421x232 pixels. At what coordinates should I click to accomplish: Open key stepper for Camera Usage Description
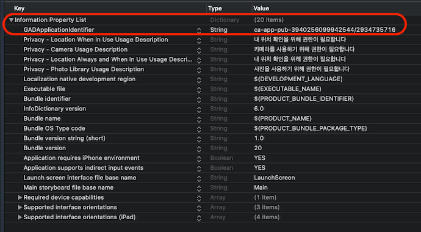(199, 50)
